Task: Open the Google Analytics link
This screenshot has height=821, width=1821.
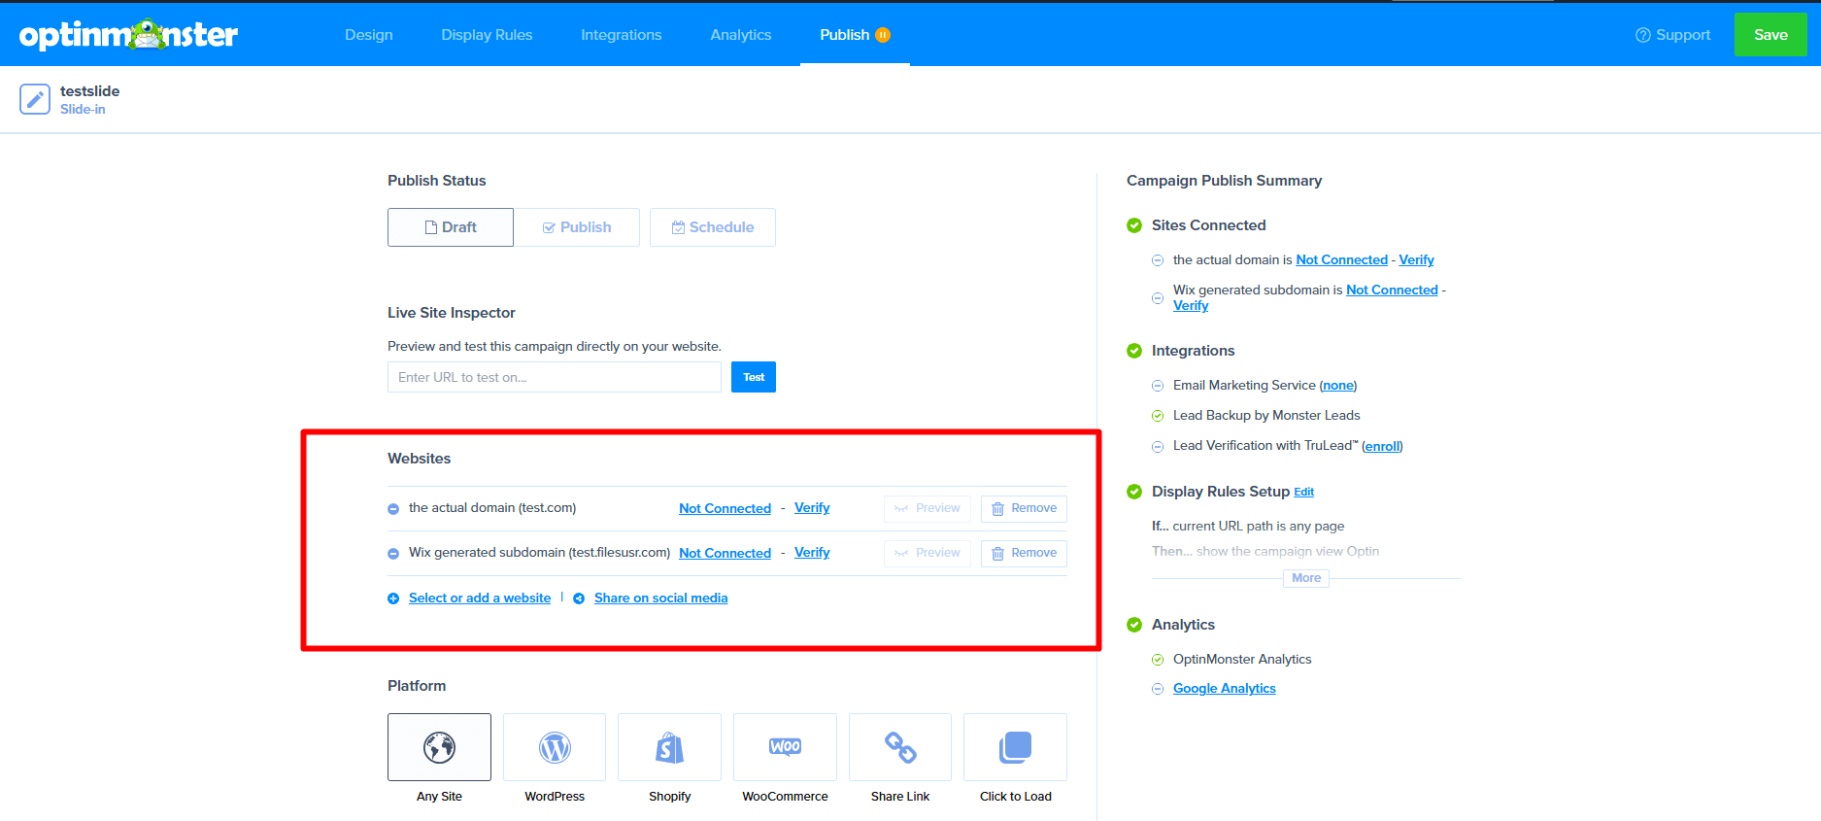Action: pyautogui.click(x=1224, y=689)
